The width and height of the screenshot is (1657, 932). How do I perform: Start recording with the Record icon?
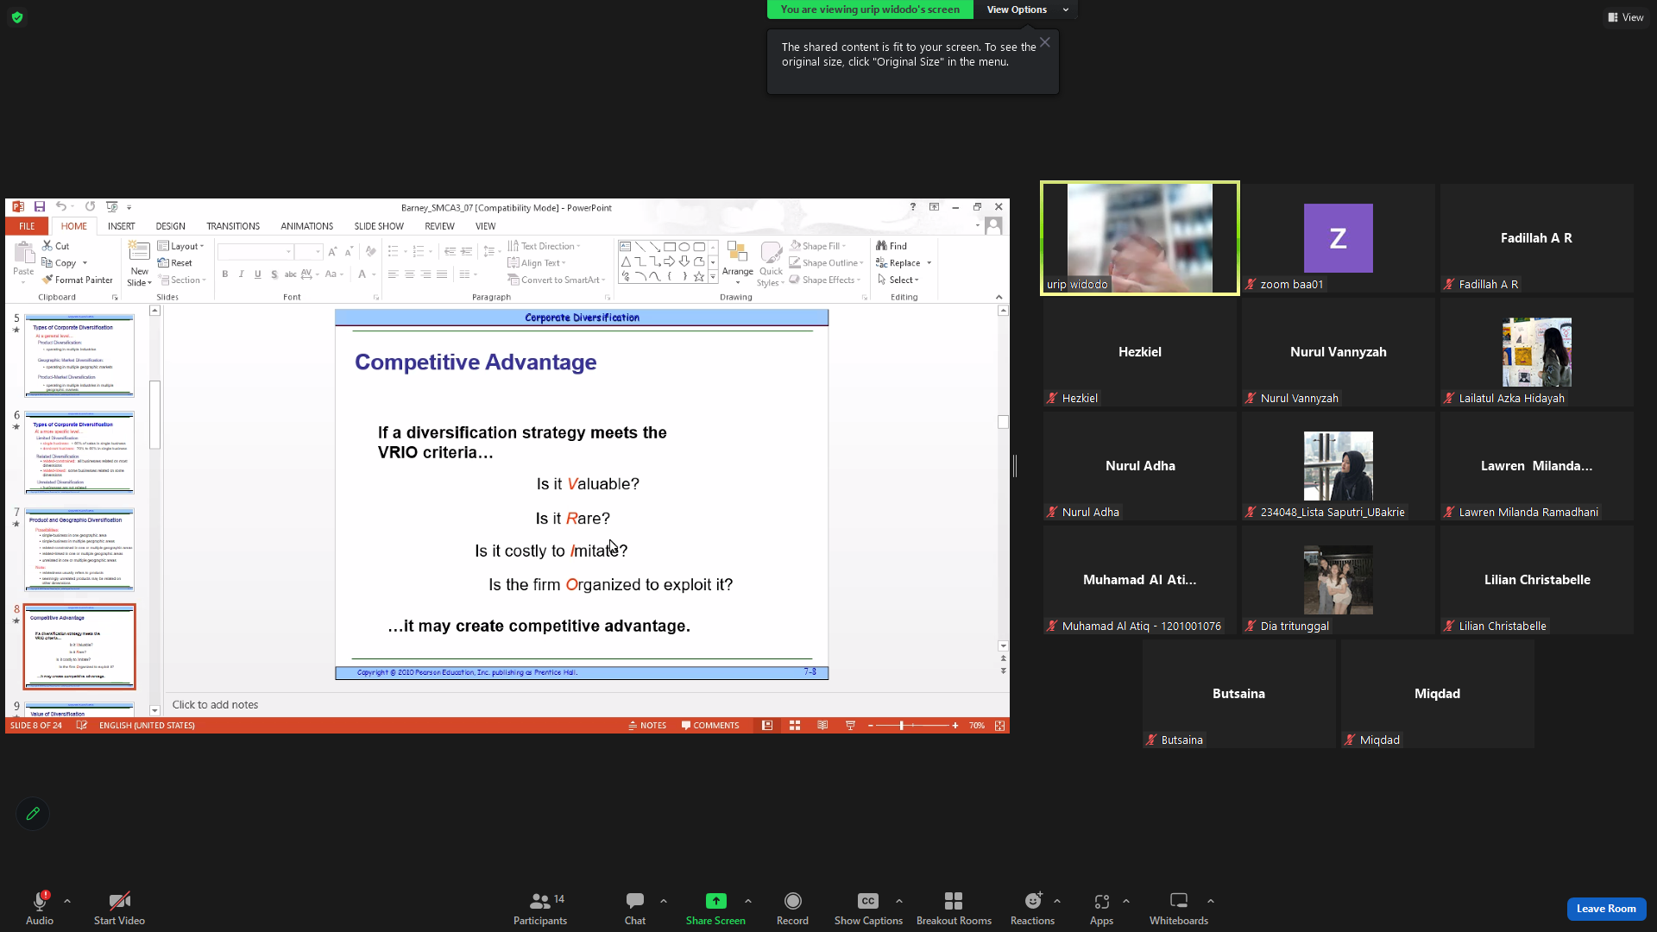click(x=792, y=901)
